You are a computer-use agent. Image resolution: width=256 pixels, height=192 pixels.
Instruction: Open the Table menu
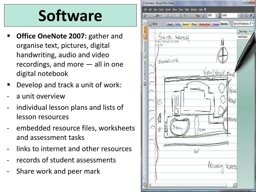(187, 10)
